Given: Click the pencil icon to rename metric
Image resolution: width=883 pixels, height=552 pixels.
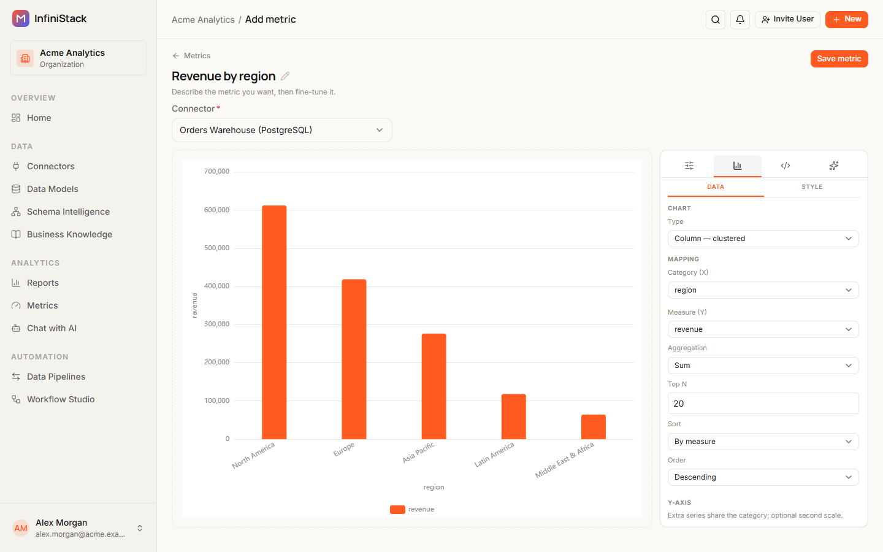Looking at the screenshot, I should coord(285,76).
